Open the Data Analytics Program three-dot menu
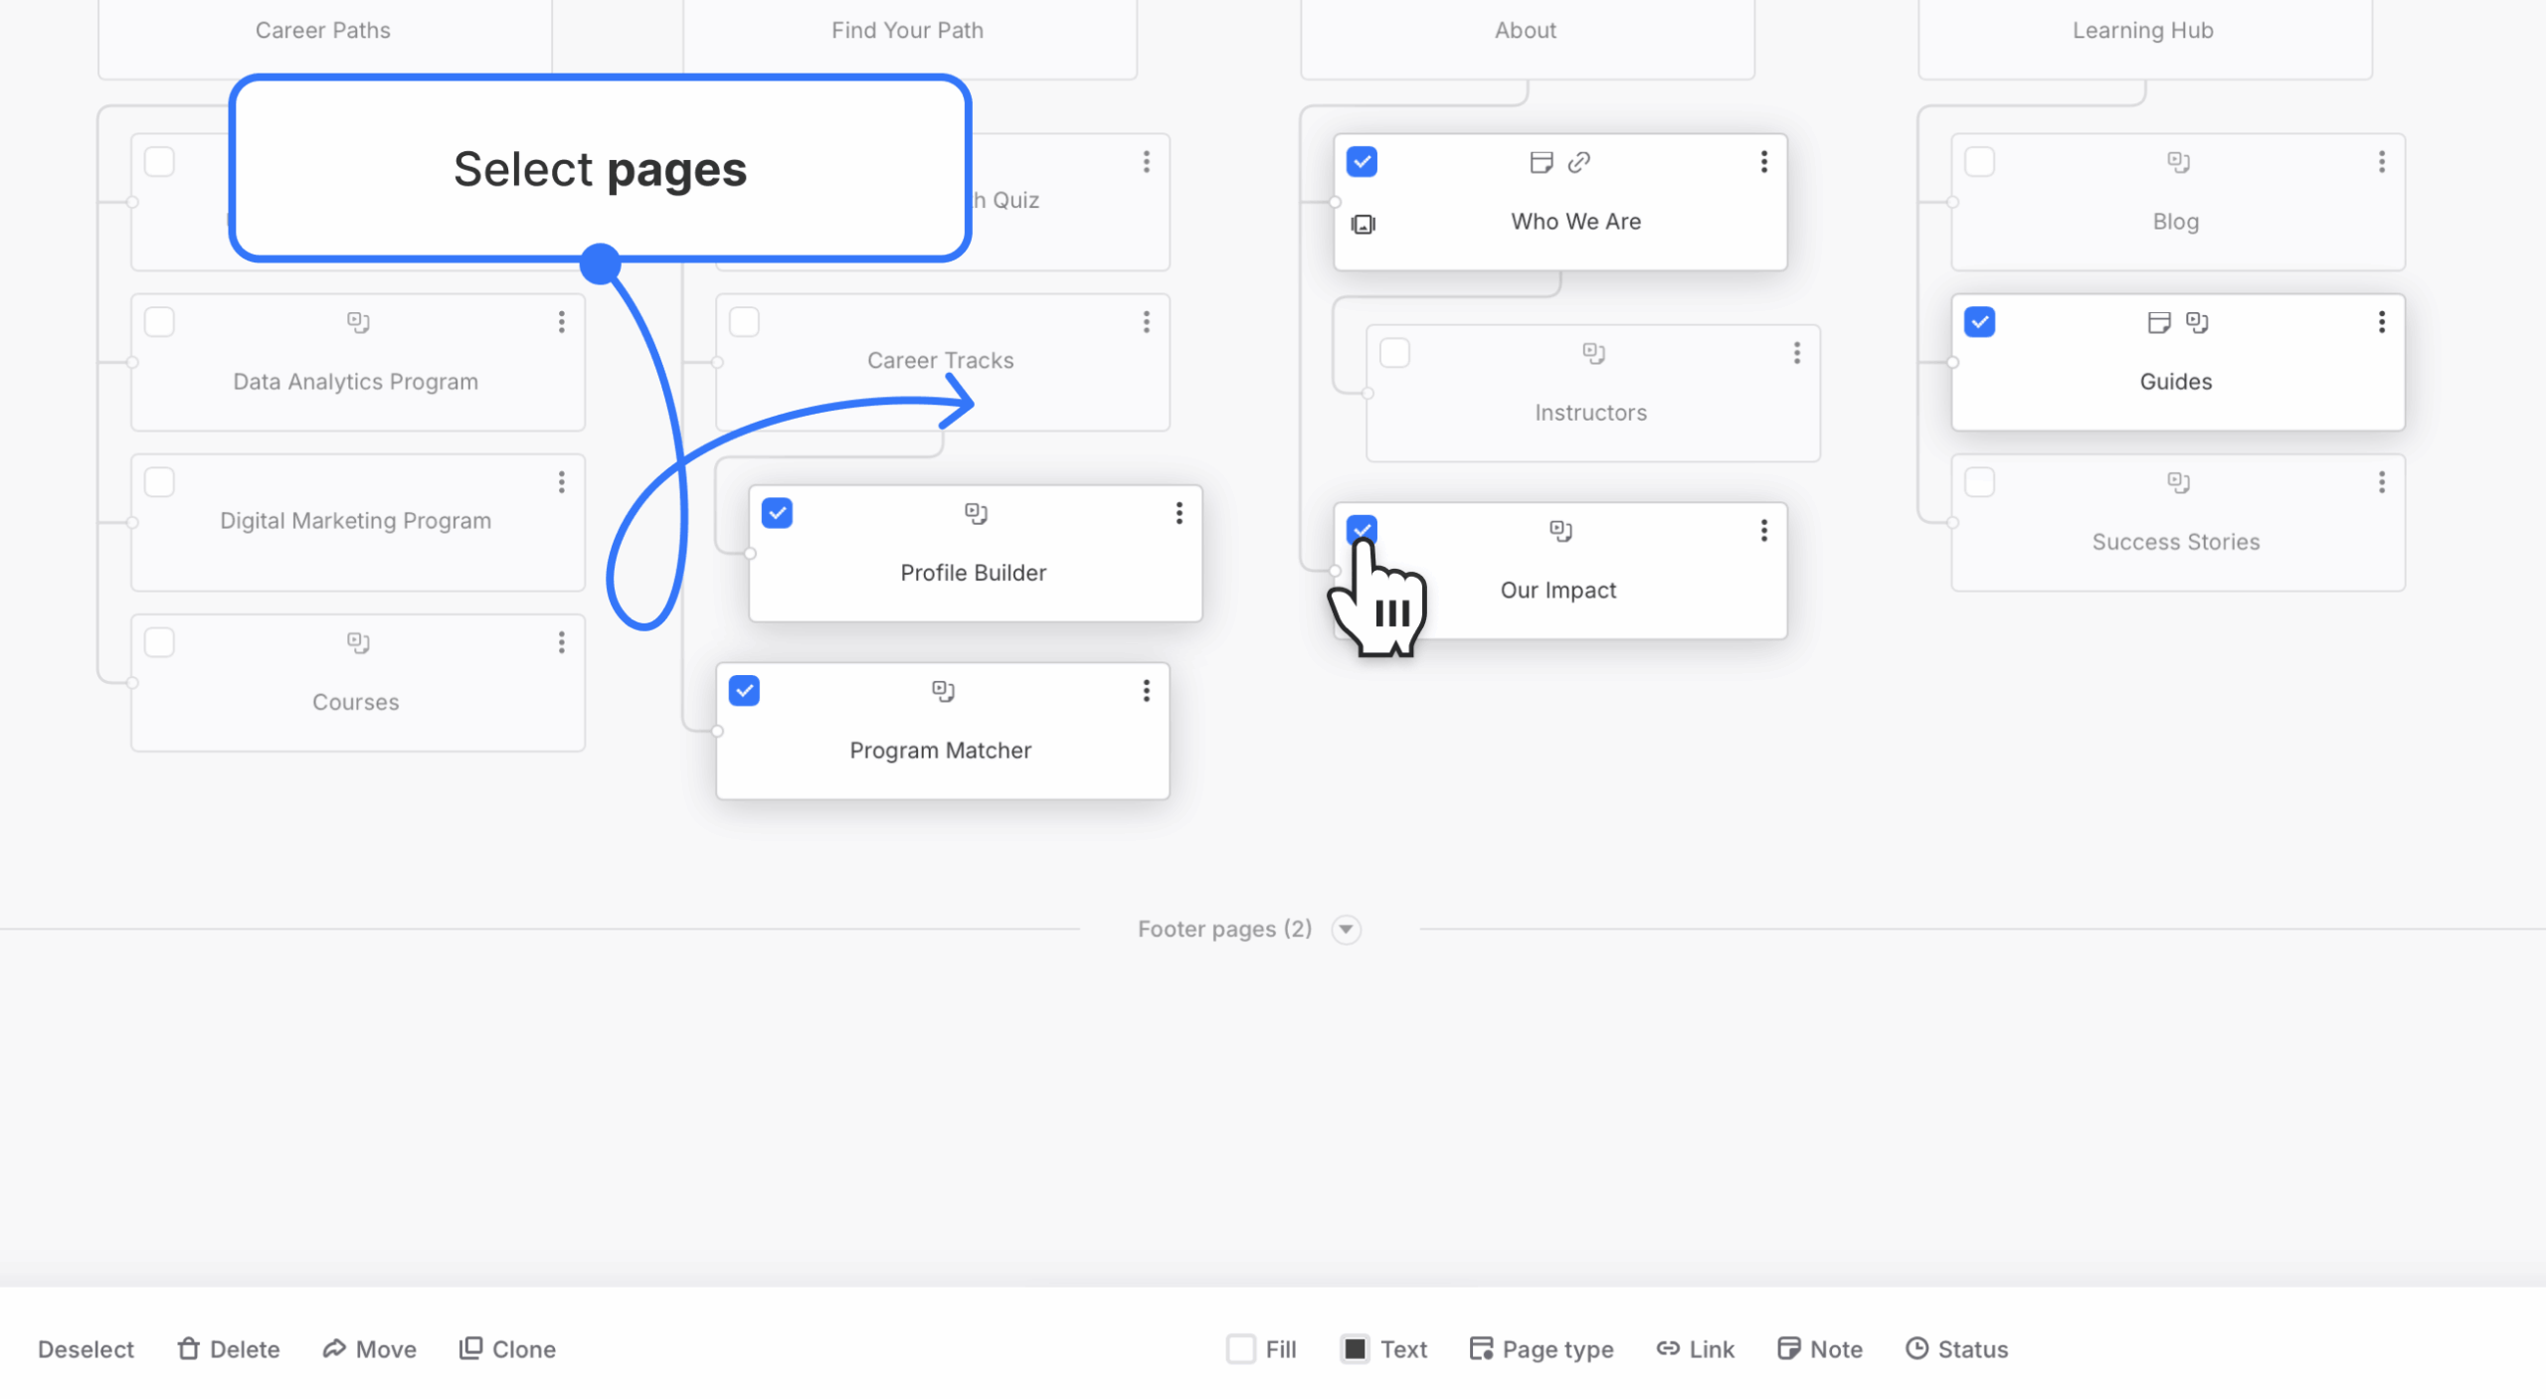This screenshot has width=2546, height=1399. pos(561,322)
